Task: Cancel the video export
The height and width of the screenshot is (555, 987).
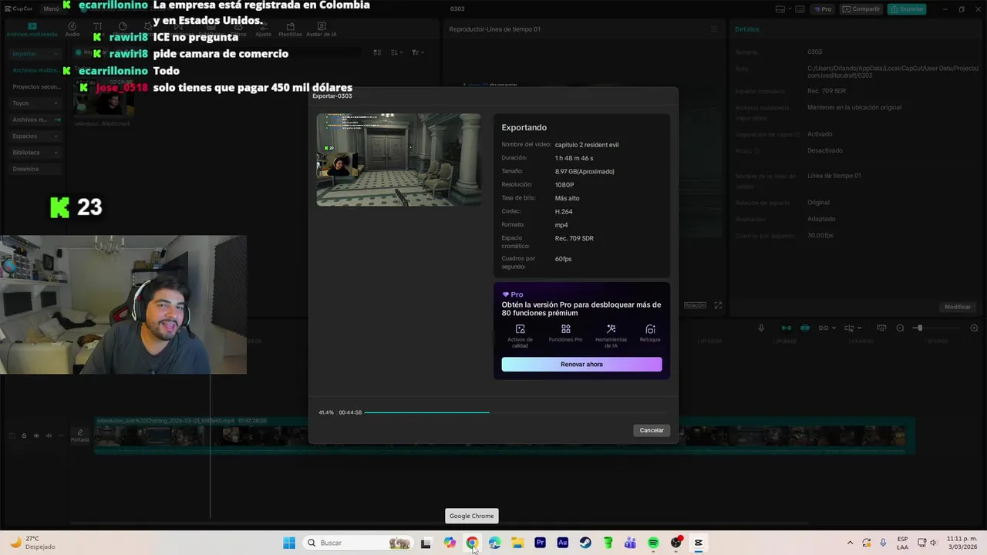Action: 652,430
